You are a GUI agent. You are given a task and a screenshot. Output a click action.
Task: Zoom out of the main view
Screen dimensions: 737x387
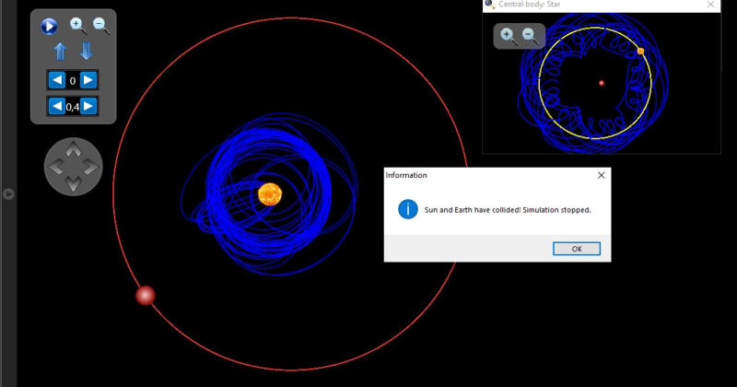(101, 26)
